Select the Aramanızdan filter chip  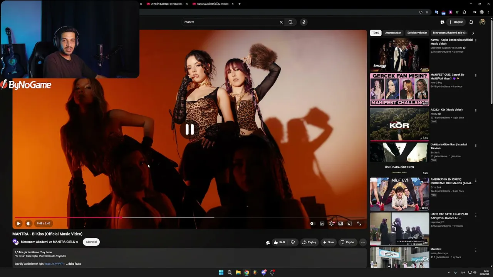tap(393, 33)
